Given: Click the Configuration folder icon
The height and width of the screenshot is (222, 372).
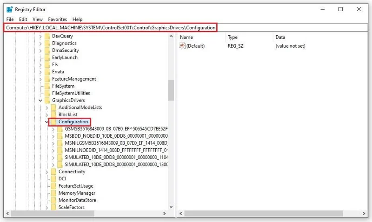Looking at the screenshot, I should click(x=53, y=122).
